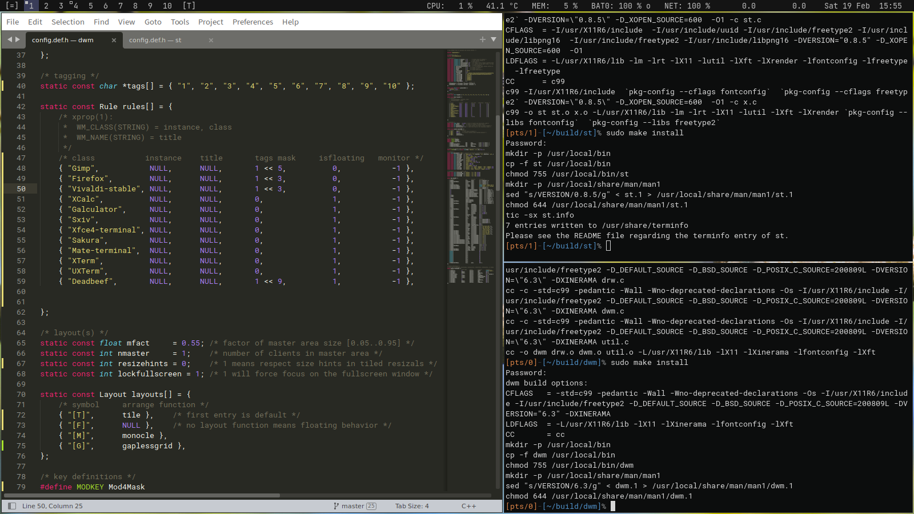Open the tab list dropdown arrow

[494, 39]
